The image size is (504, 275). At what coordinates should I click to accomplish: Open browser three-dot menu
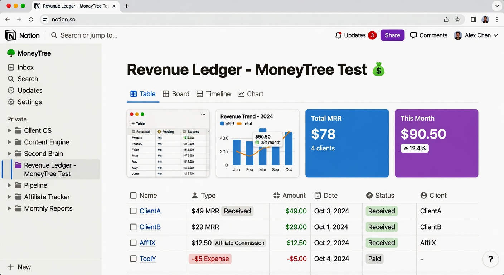(x=497, y=20)
